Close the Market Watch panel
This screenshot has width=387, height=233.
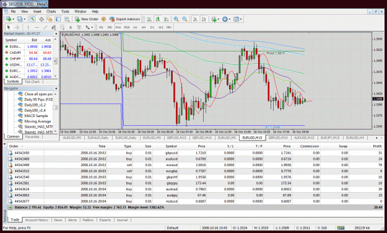[56, 33]
